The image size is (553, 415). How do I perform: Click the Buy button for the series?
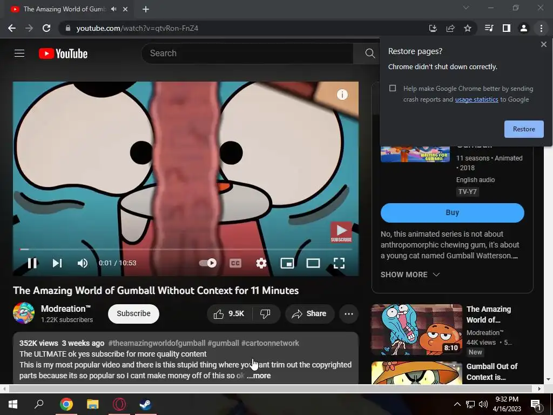[x=453, y=212]
